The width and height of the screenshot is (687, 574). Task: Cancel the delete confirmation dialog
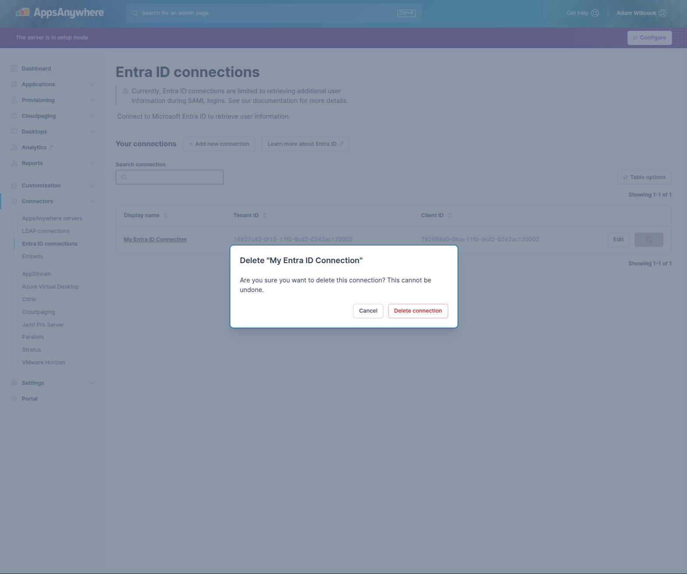pyautogui.click(x=368, y=311)
